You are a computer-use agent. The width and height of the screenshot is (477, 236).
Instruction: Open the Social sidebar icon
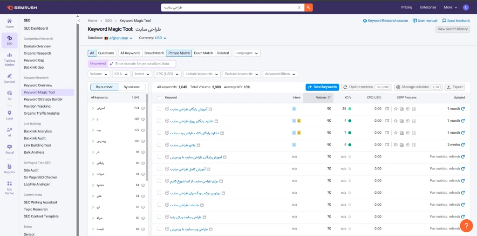(9, 149)
